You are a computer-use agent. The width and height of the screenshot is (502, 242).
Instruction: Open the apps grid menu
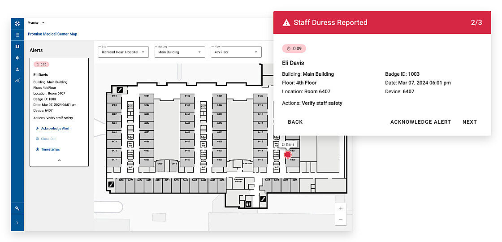point(17,35)
